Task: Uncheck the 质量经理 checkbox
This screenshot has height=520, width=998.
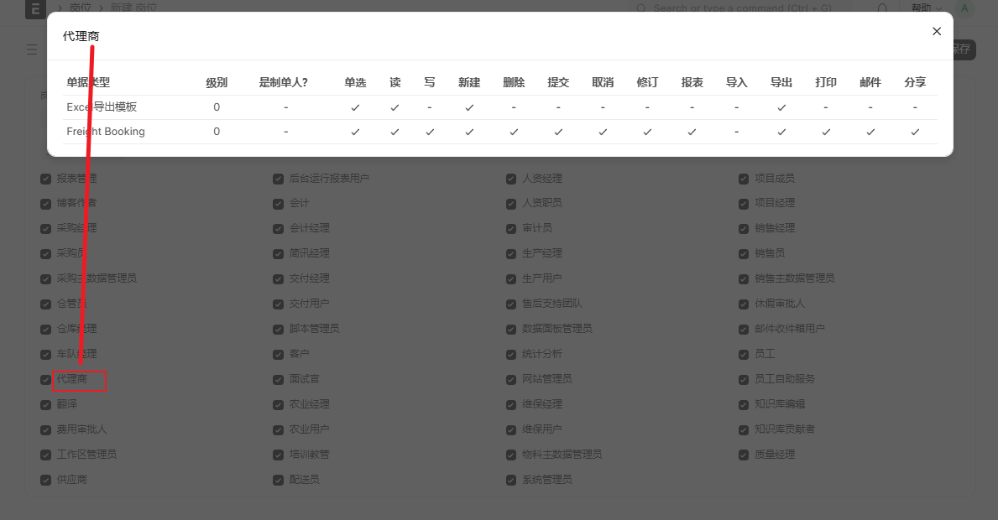Action: point(744,455)
